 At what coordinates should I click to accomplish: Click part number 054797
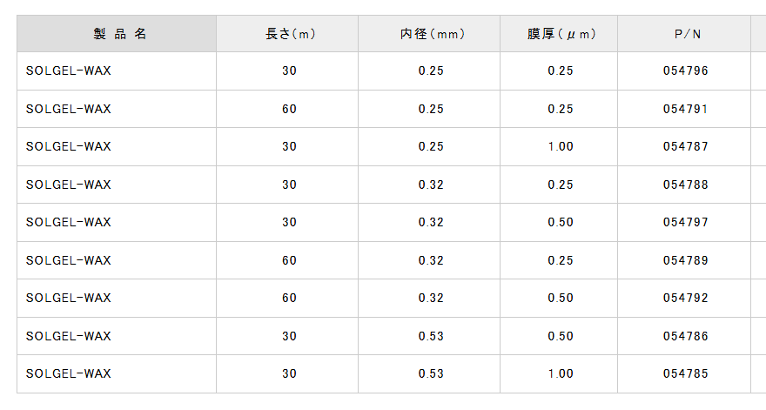click(x=686, y=222)
